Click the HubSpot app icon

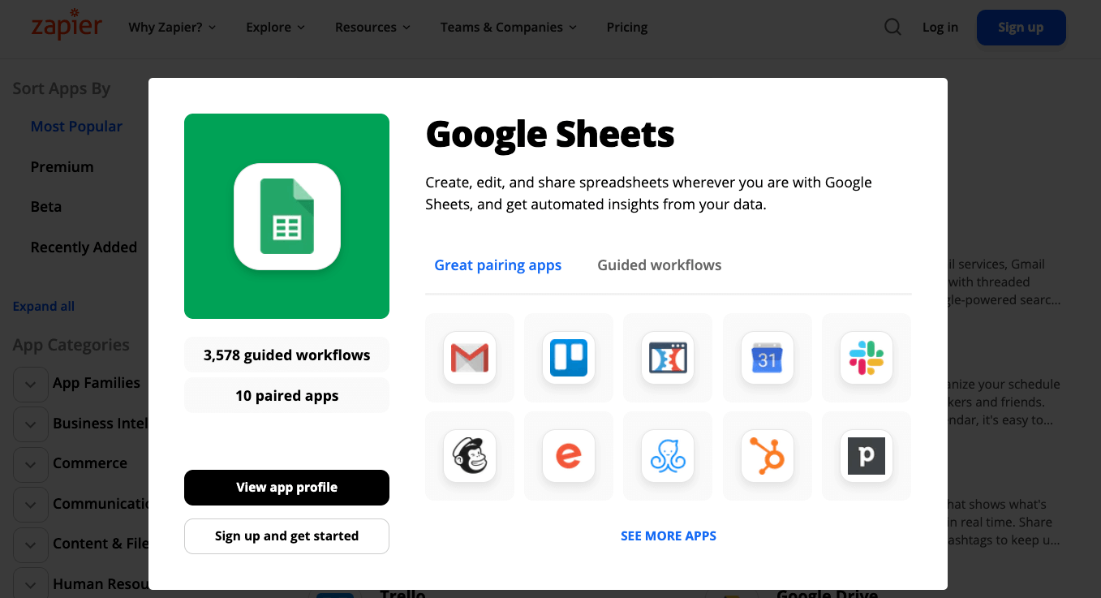(767, 456)
